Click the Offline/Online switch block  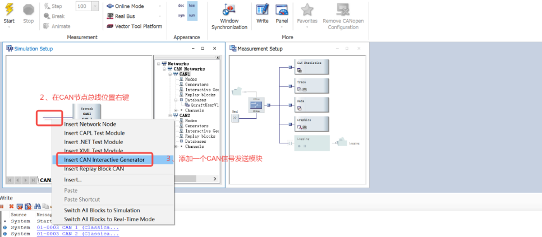click(x=256, y=105)
